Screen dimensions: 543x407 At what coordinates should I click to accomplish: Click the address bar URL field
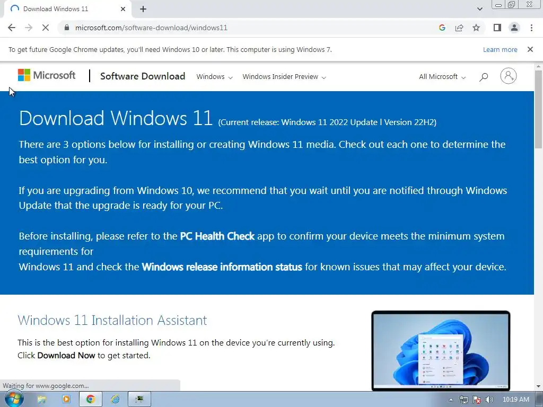pyautogui.click(x=249, y=28)
